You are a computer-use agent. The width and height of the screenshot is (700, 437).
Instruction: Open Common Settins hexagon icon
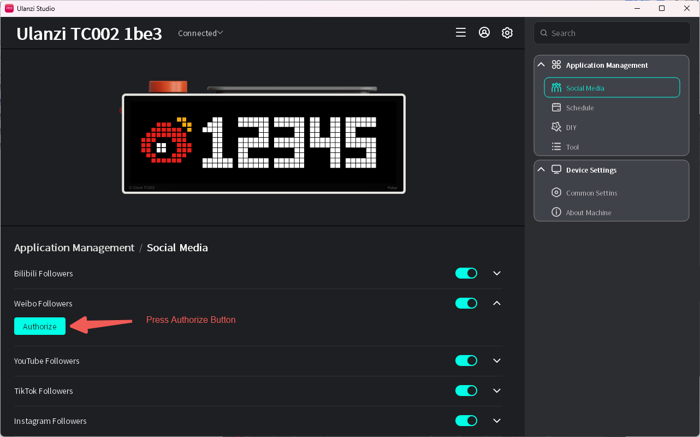click(556, 192)
